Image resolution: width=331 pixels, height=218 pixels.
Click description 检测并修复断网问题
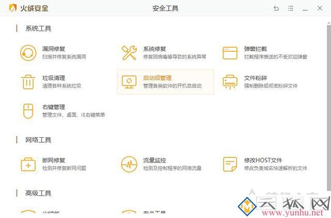point(64,168)
